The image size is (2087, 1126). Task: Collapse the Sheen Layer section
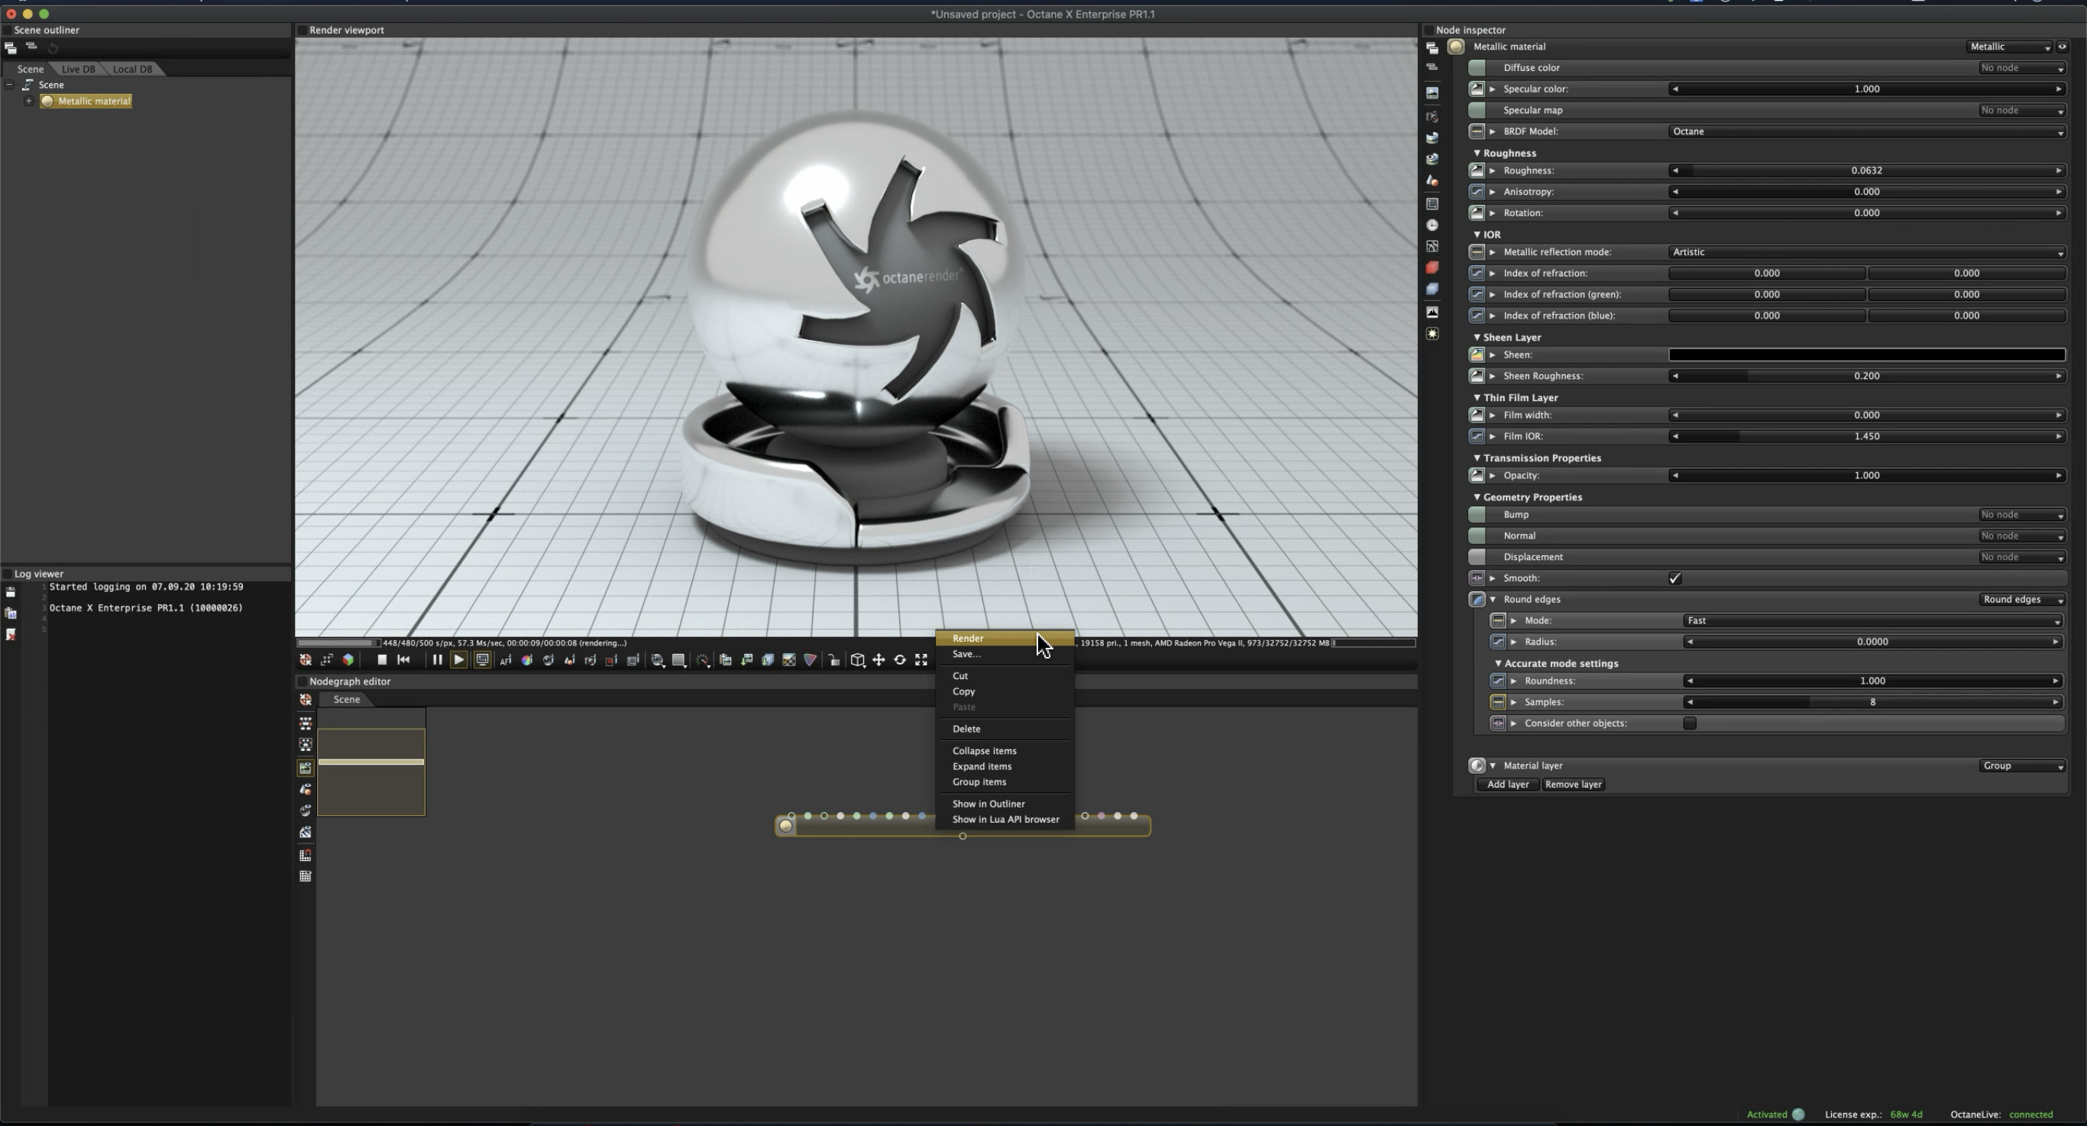pos(1477,337)
